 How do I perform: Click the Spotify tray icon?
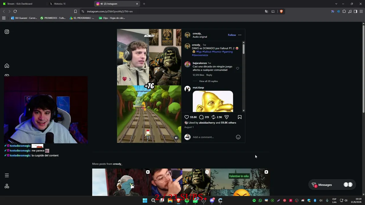point(254,200)
